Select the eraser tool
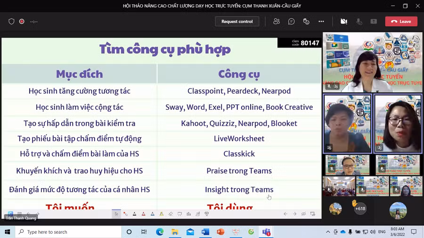This screenshot has width=424, height=238. click(171, 214)
